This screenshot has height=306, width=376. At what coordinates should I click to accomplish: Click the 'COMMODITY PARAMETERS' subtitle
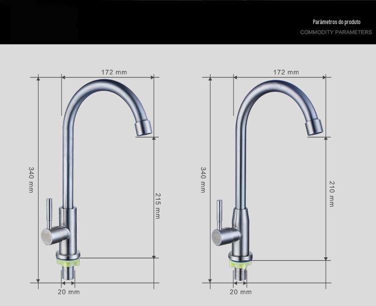pos(336,32)
